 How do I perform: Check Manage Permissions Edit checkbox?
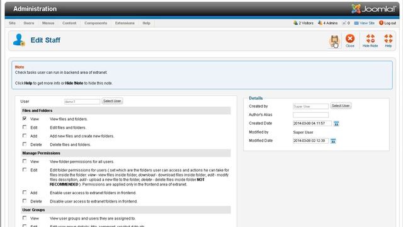coord(25,170)
